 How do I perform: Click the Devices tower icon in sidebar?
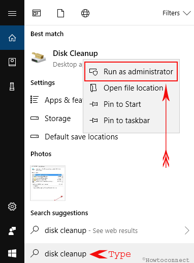coord(12,86)
